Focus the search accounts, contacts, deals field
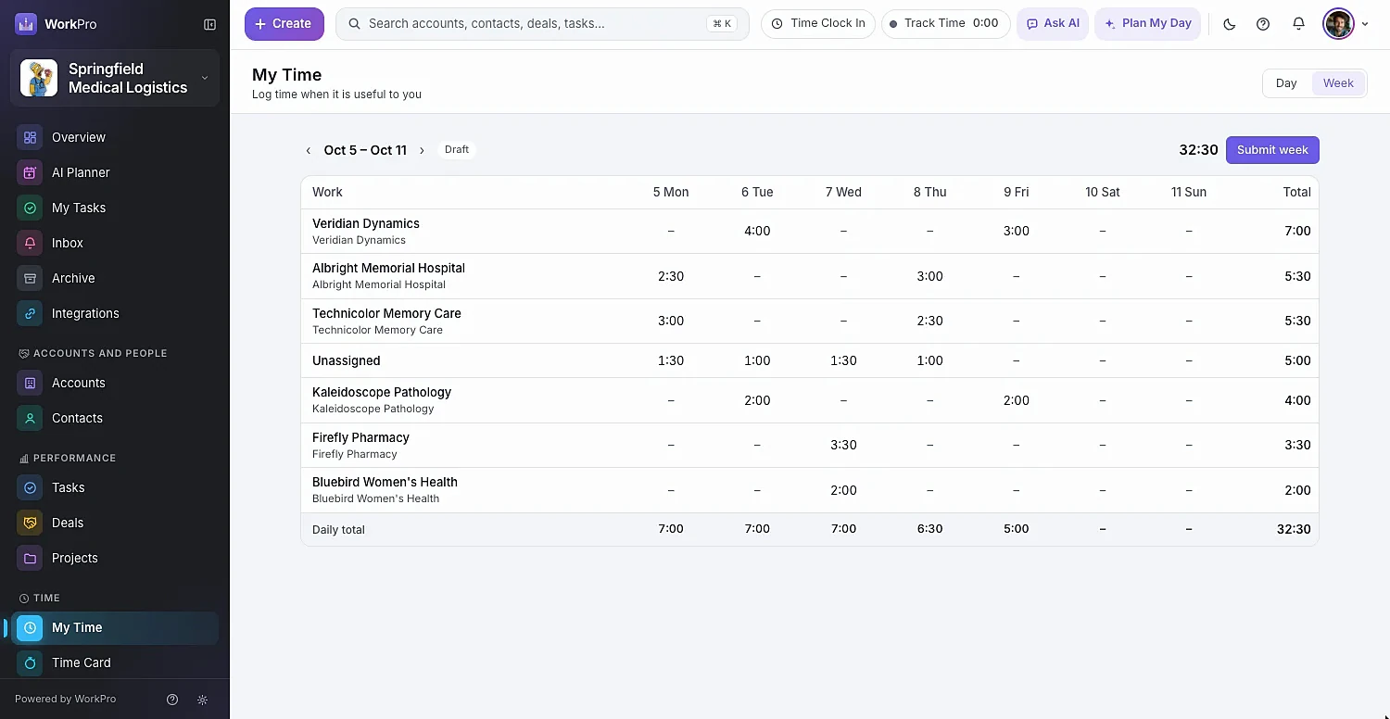 tap(542, 24)
